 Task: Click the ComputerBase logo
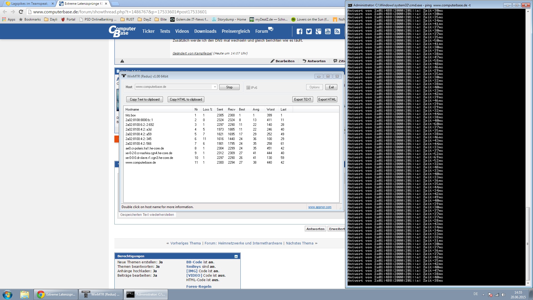(122, 31)
